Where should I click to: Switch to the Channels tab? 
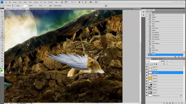pos(154,59)
